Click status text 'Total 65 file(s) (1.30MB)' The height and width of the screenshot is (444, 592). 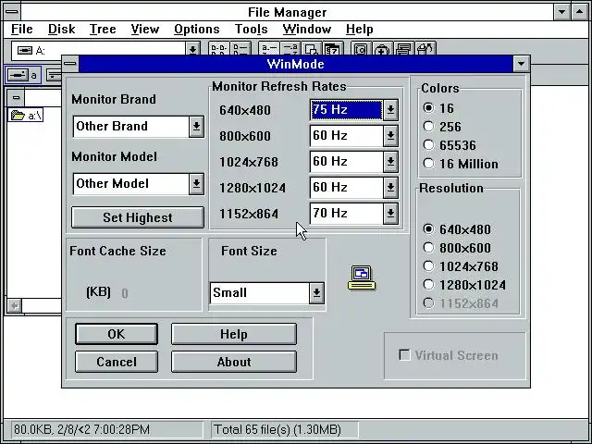pyautogui.click(x=277, y=429)
